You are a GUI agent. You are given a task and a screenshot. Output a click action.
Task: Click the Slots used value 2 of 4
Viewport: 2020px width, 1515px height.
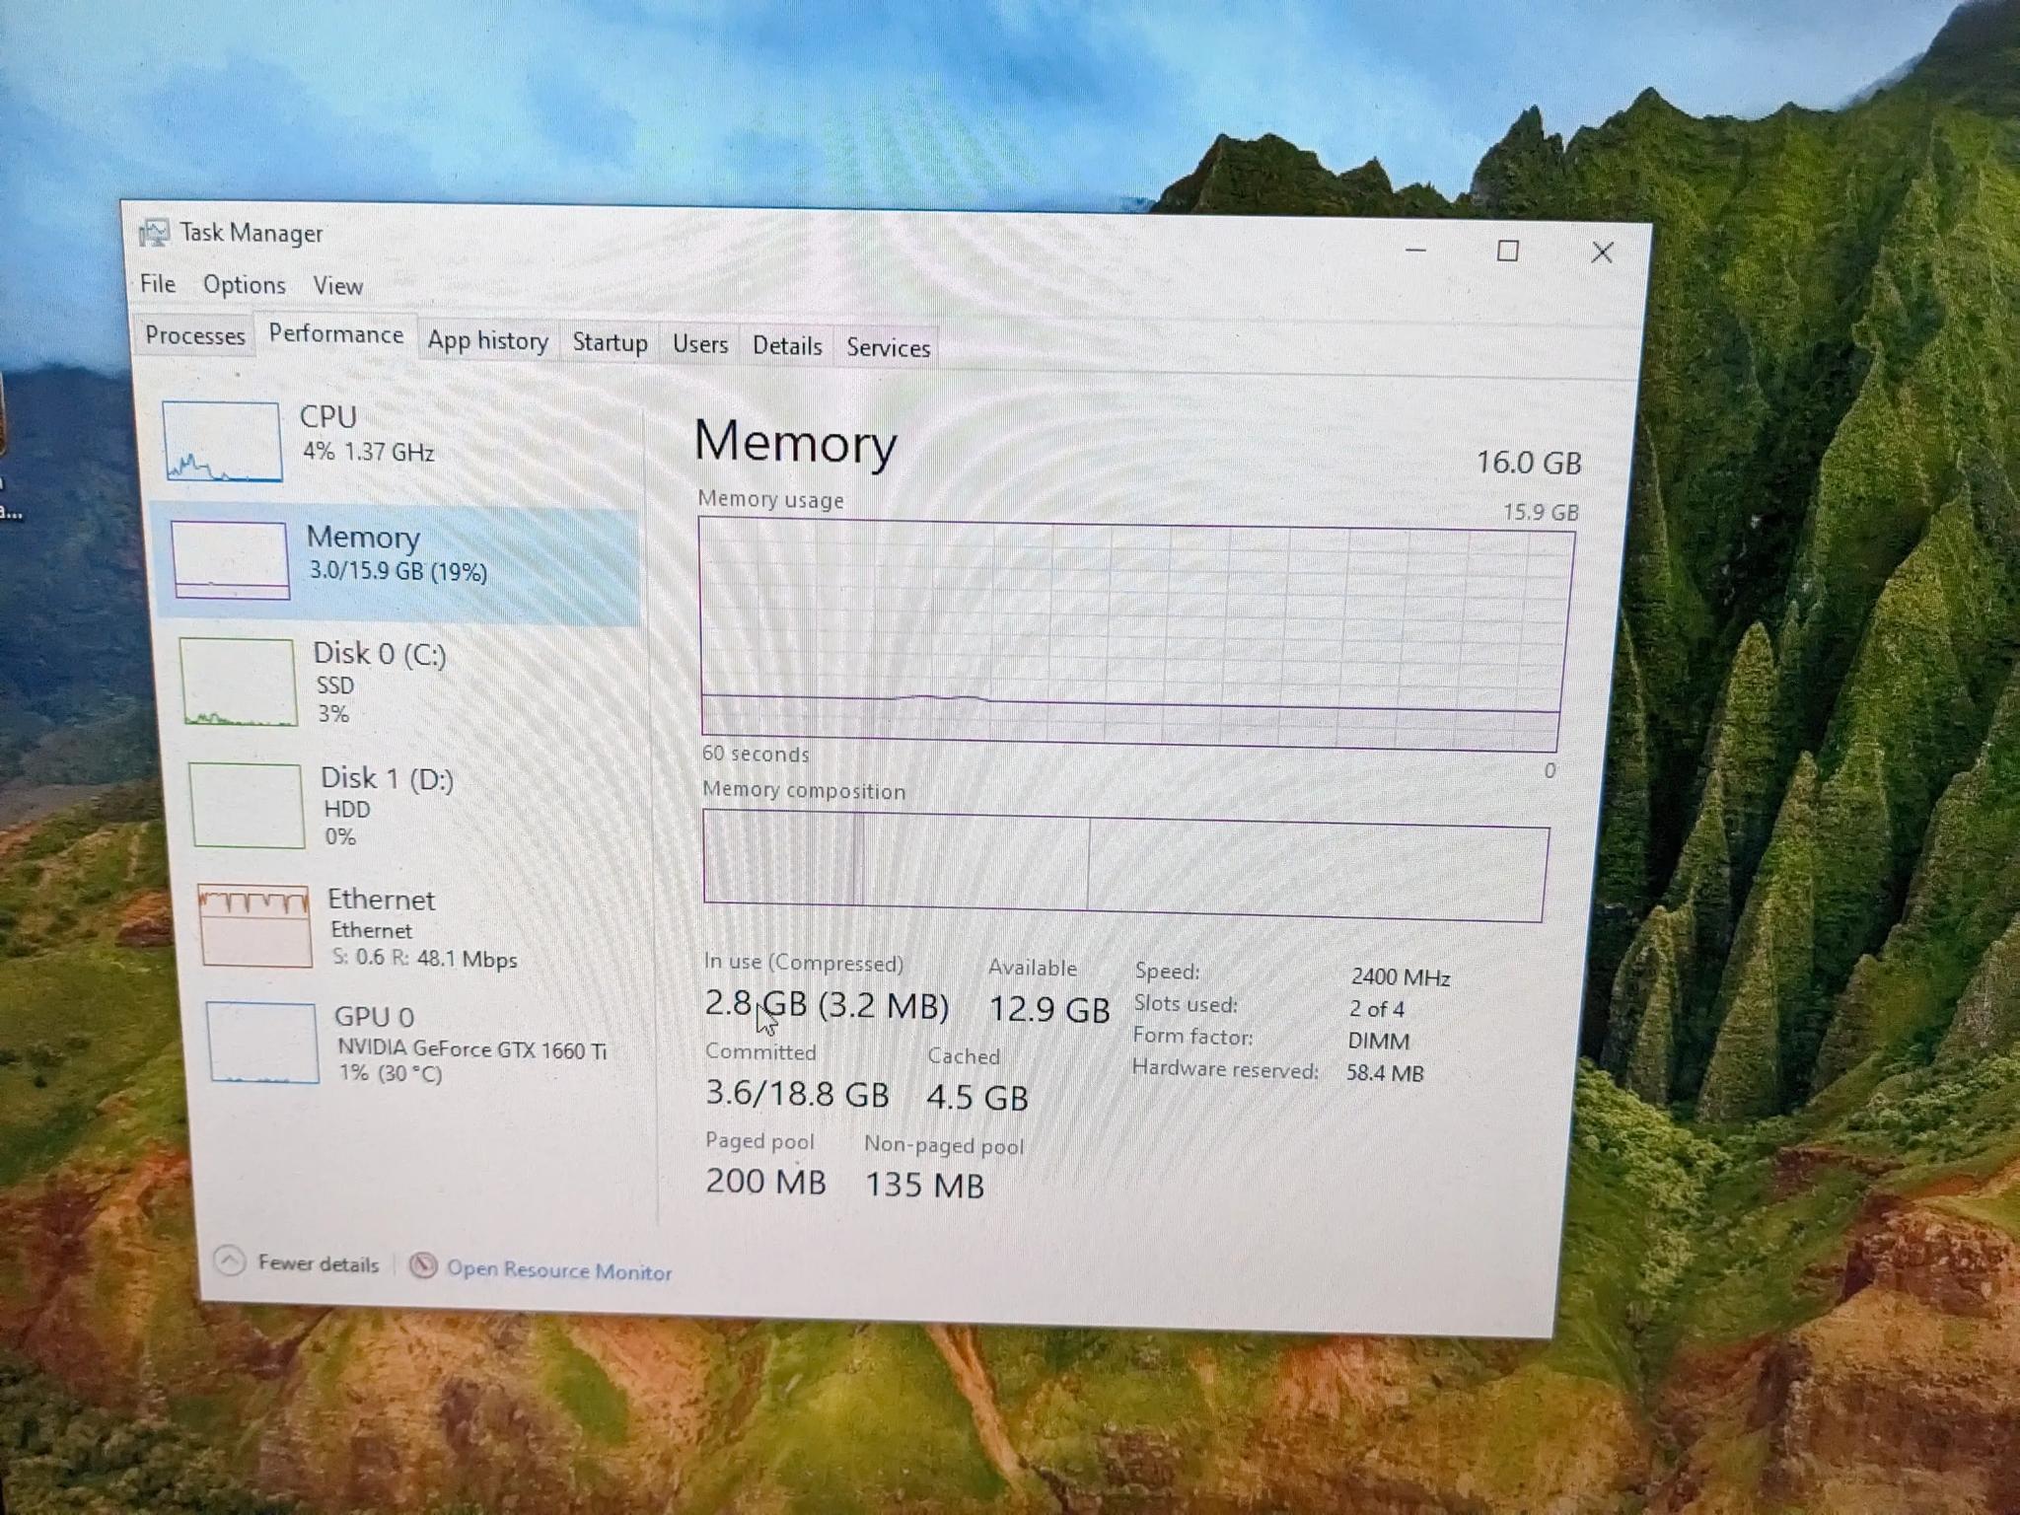click(x=1376, y=1009)
